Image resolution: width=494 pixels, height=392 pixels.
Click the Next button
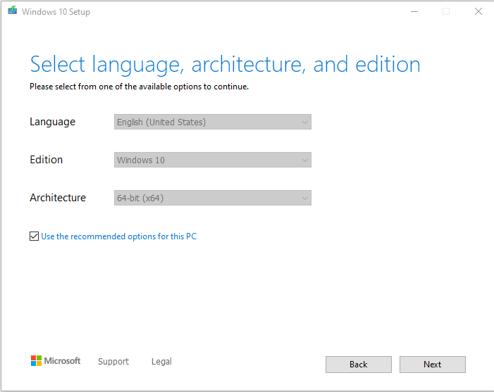tap(432, 365)
